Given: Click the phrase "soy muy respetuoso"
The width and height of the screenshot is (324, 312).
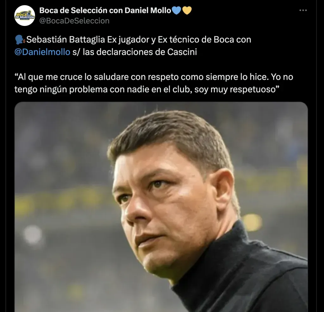Looking at the screenshot, I should (236, 90).
